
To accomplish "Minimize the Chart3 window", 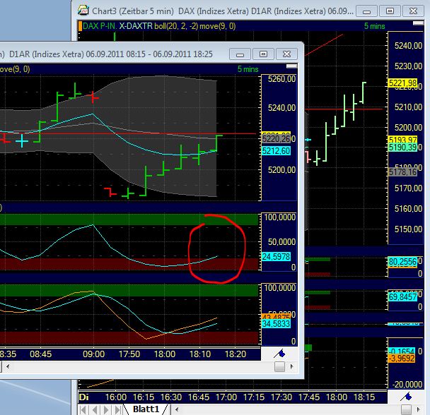I will click(x=366, y=11).
